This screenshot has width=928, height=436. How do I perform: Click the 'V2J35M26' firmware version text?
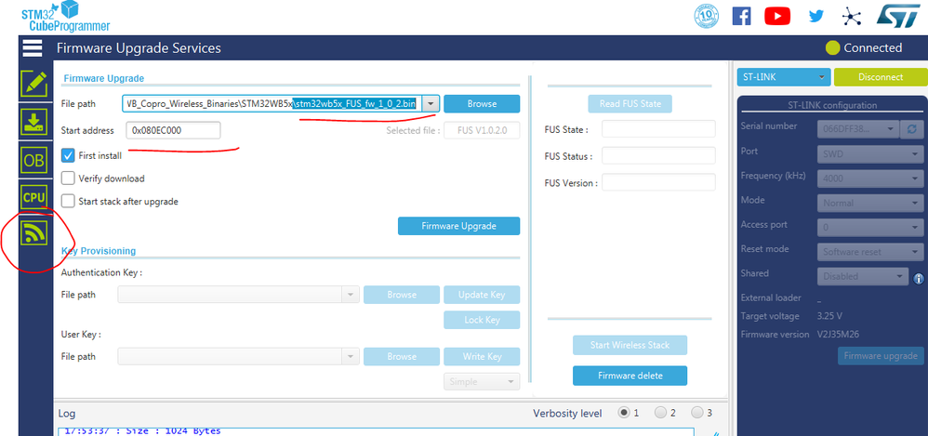pos(838,335)
